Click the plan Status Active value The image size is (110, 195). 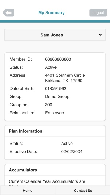[67, 143]
